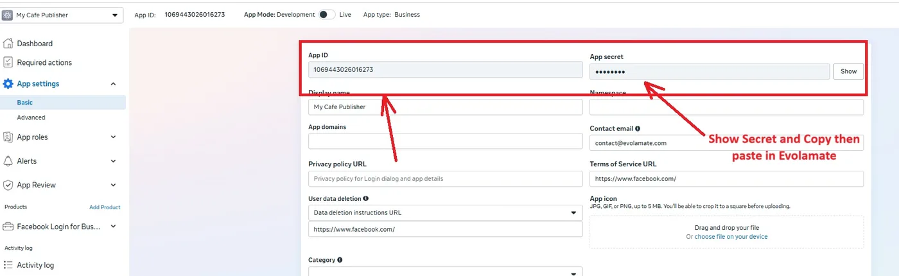Image resolution: width=899 pixels, height=276 pixels.
Task: Click the App ID number in top bar
Action: (195, 15)
